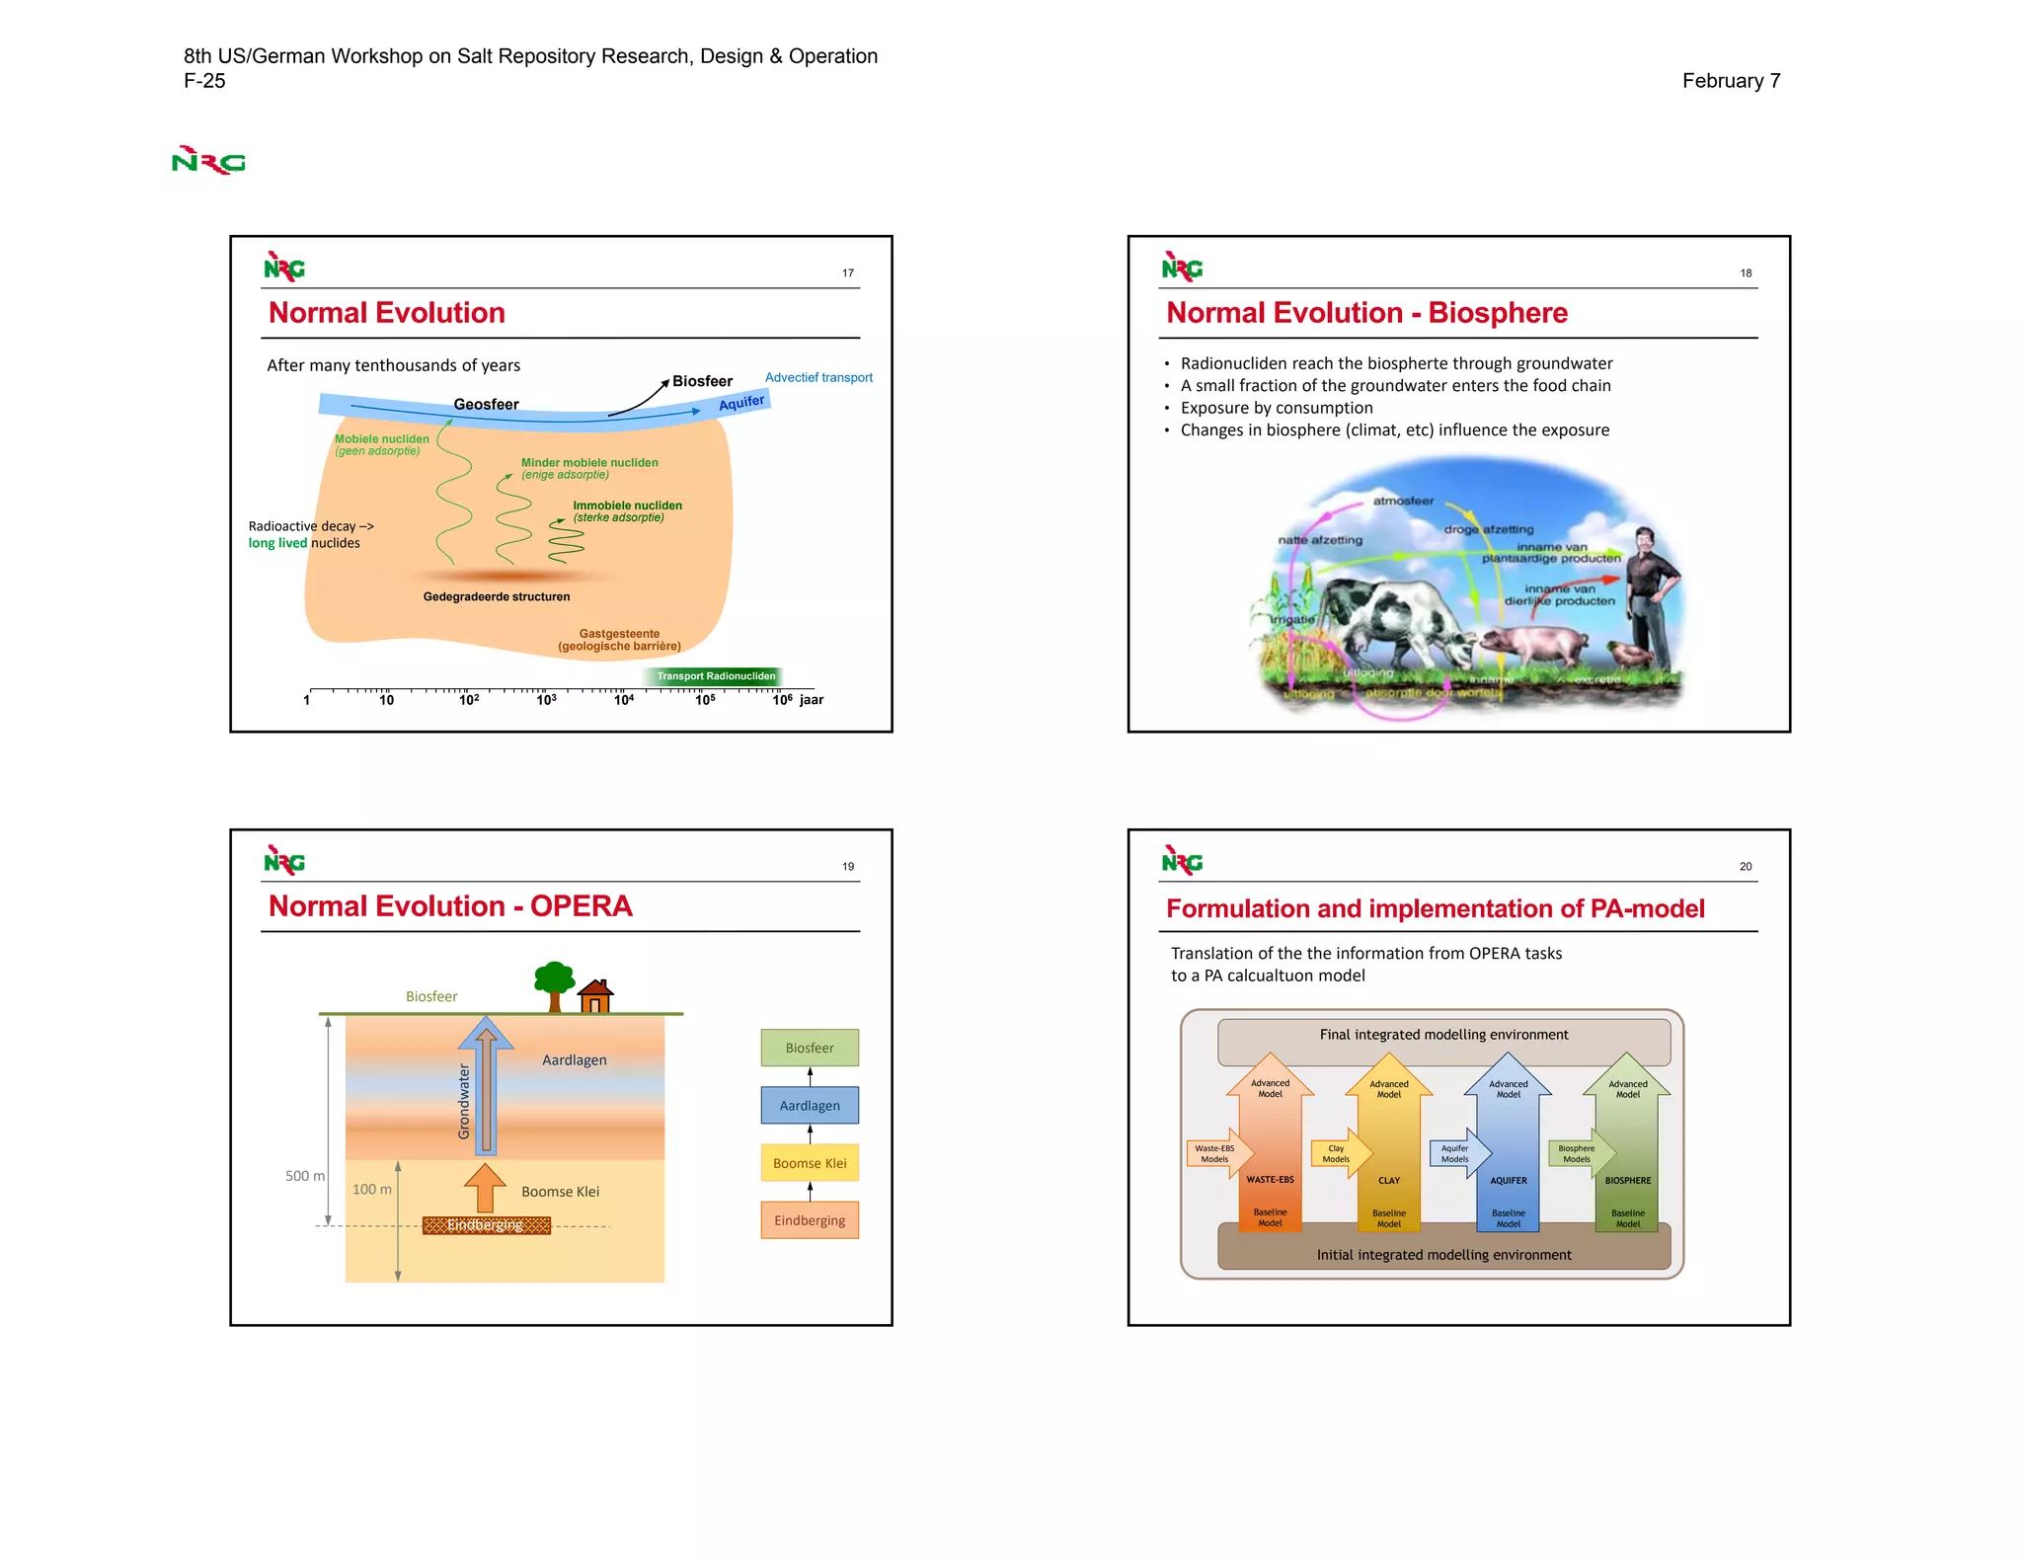Click the blue Aardlagen legend box
2022x1562 pixels.
810,1105
